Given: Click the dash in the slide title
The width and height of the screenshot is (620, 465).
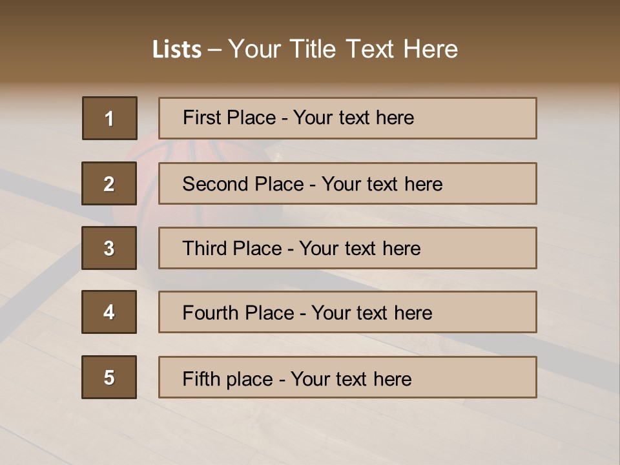Looking at the screenshot, I should tap(215, 50).
